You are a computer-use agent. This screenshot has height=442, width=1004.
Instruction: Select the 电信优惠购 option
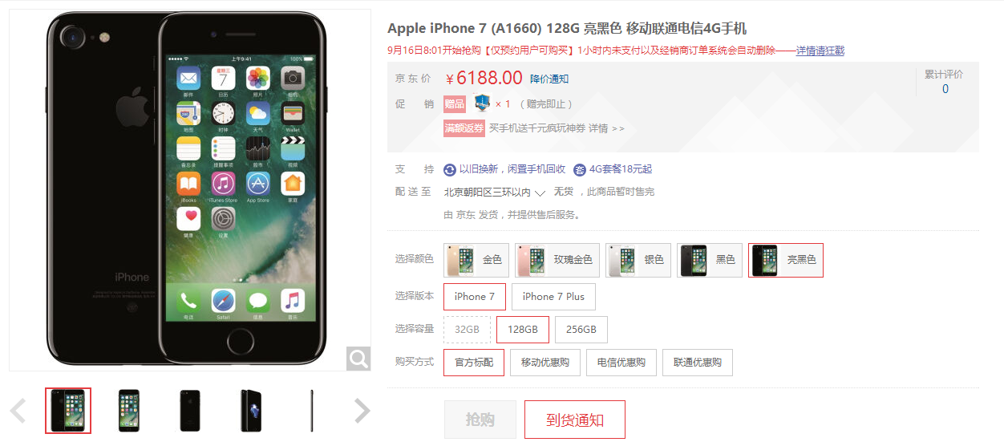621,363
